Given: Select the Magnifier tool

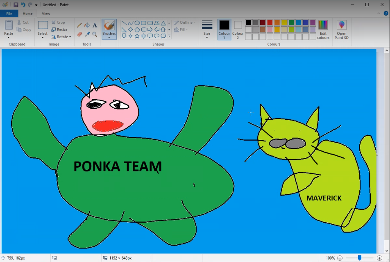Looking at the screenshot, I should [x=95, y=34].
